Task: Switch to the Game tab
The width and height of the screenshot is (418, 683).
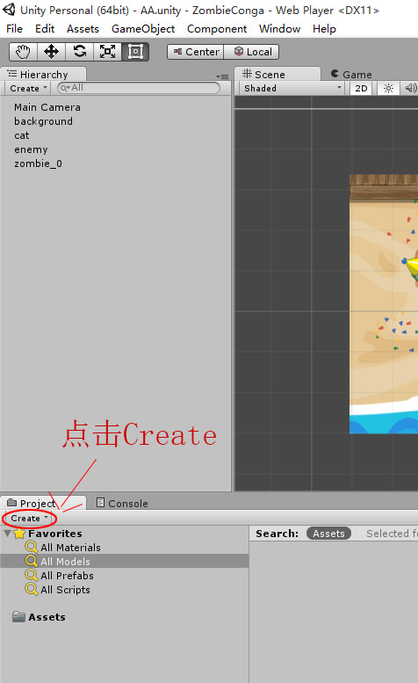Action: [351, 74]
